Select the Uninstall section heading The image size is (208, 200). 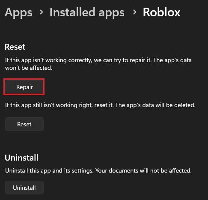point(21,158)
